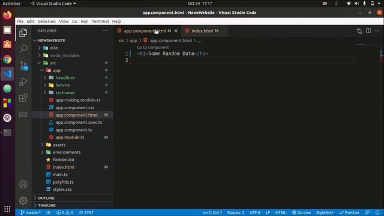Open errors and warnings problems panel
The image size is (384, 216).
(x=65, y=212)
